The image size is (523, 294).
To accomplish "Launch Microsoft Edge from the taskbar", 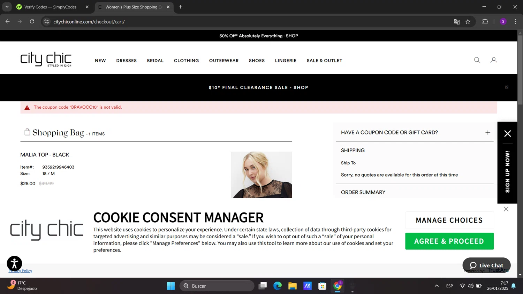I will 278,286.
